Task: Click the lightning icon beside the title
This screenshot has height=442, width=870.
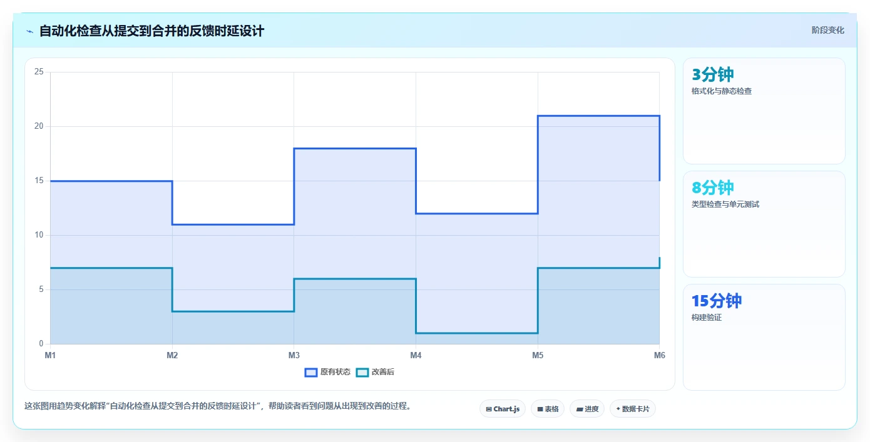Action: [x=29, y=31]
